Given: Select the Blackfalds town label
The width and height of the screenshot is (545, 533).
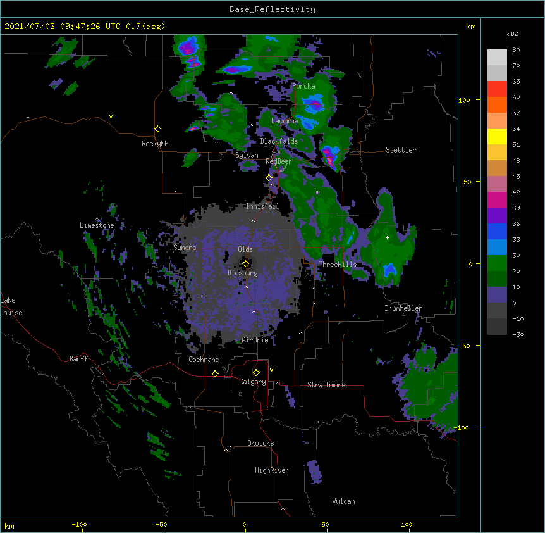Looking at the screenshot, I should pos(279,141).
